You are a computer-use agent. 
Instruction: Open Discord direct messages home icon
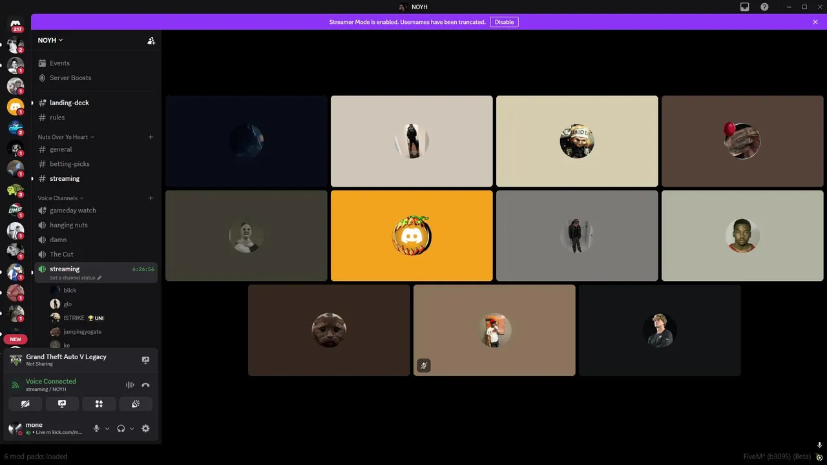(x=16, y=24)
